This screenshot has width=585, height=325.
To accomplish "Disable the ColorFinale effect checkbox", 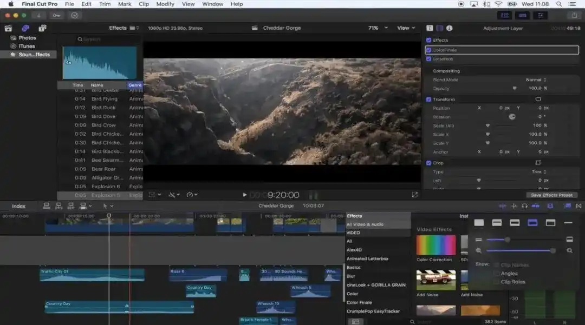I will click(x=429, y=50).
